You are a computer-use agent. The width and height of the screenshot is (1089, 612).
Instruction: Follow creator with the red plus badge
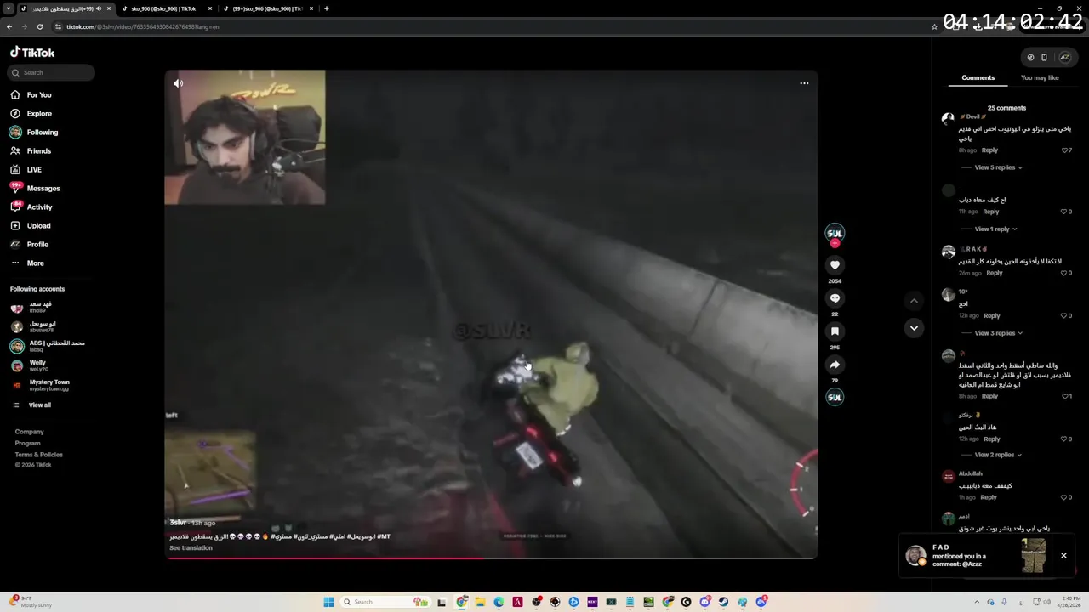click(835, 243)
